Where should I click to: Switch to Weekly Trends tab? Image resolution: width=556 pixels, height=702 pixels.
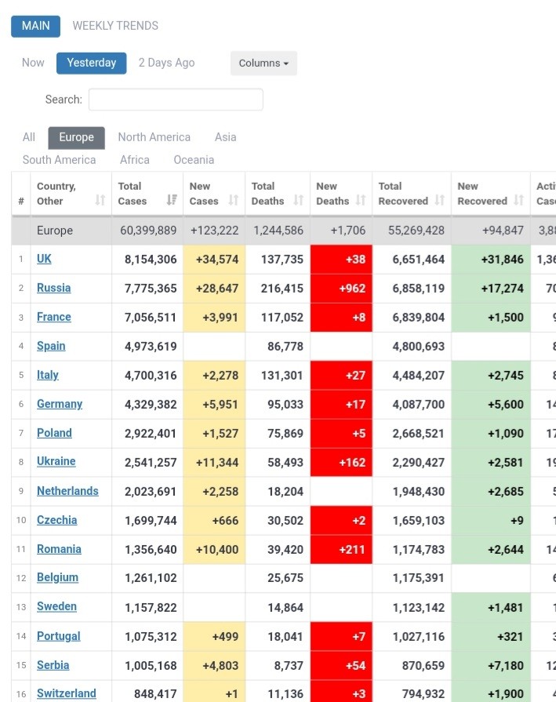(x=115, y=26)
